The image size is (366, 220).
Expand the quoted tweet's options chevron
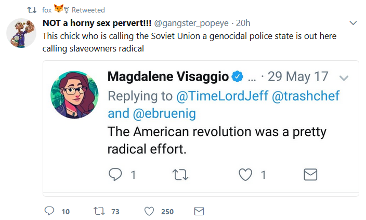343,77
